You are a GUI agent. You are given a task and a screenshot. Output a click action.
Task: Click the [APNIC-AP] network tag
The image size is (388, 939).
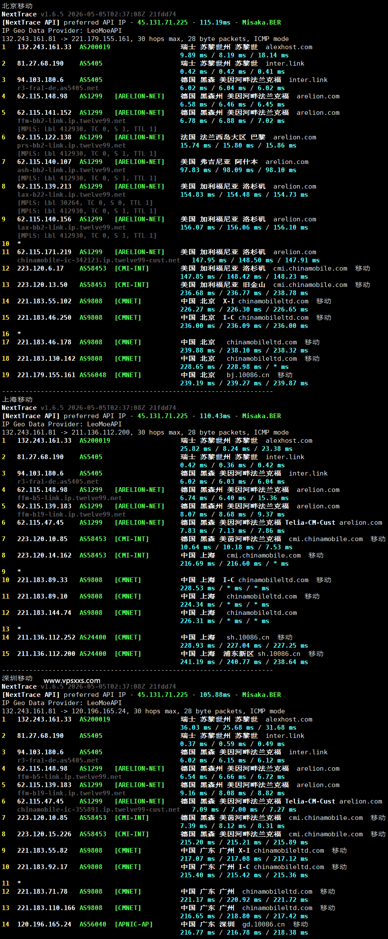pyautogui.click(x=134, y=924)
